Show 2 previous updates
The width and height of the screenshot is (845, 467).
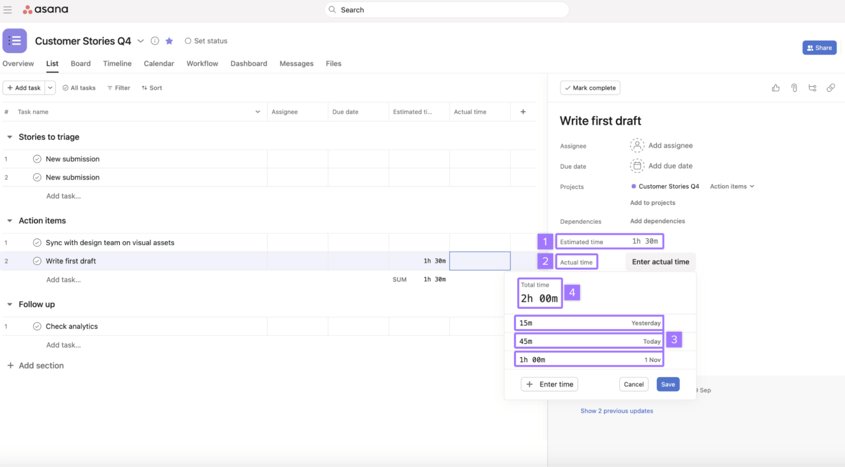click(616, 410)
